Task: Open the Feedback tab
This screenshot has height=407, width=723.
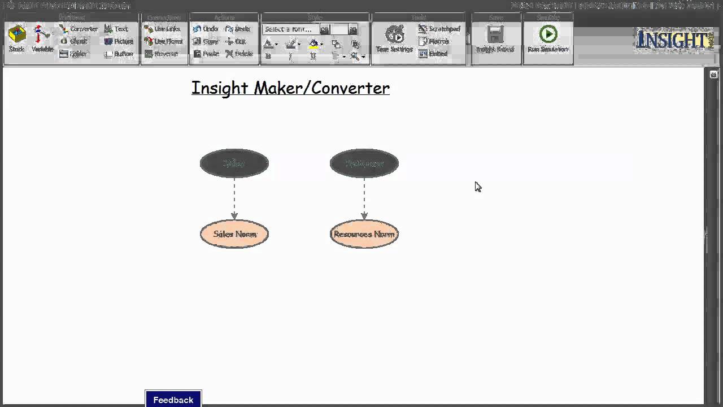Action: click(173, 399)
